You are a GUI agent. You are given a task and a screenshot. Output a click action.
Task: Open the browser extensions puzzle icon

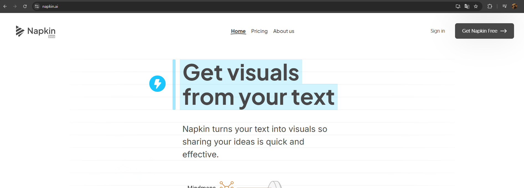[x=490, y=6]
